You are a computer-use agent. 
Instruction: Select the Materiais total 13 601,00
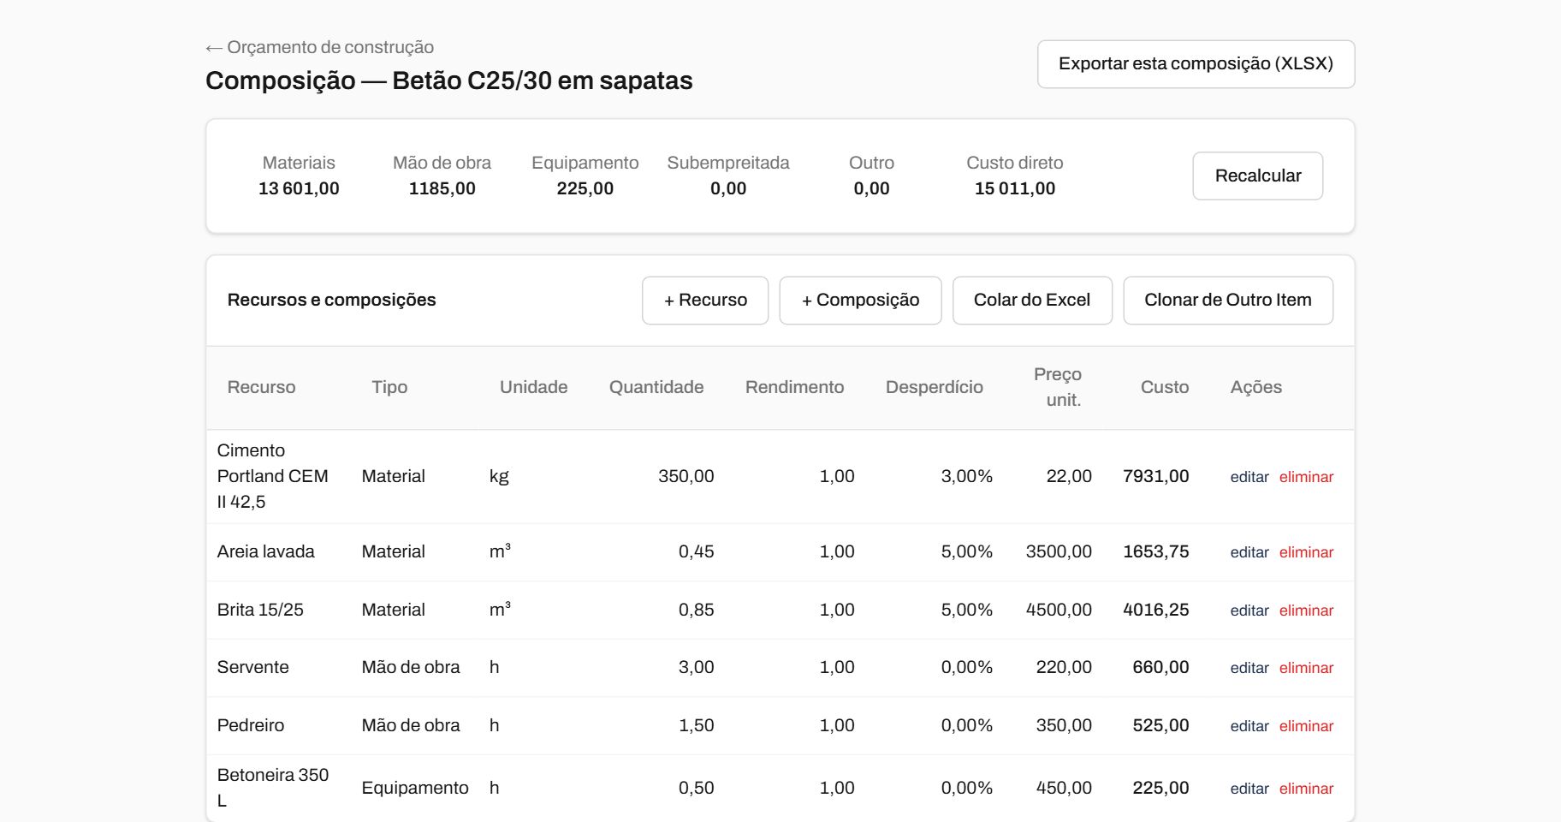click(299, 188)
